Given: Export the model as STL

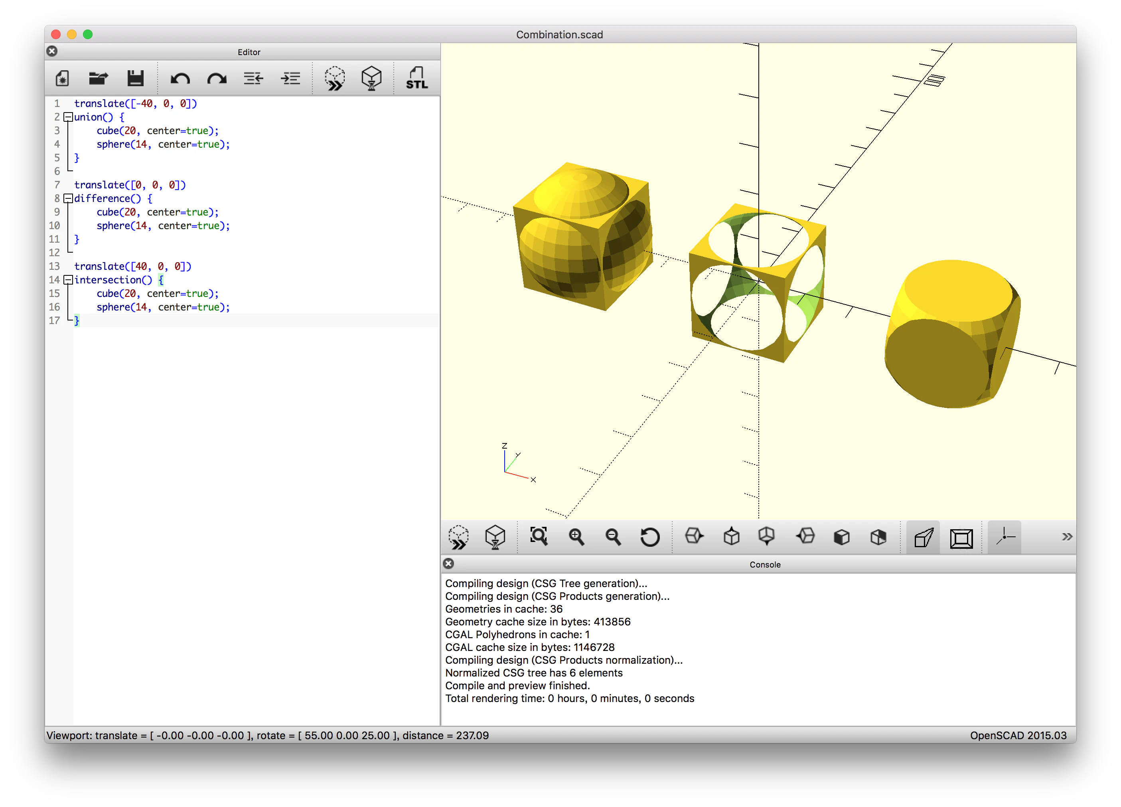Looking at the screenshot, I should (416, 78).
